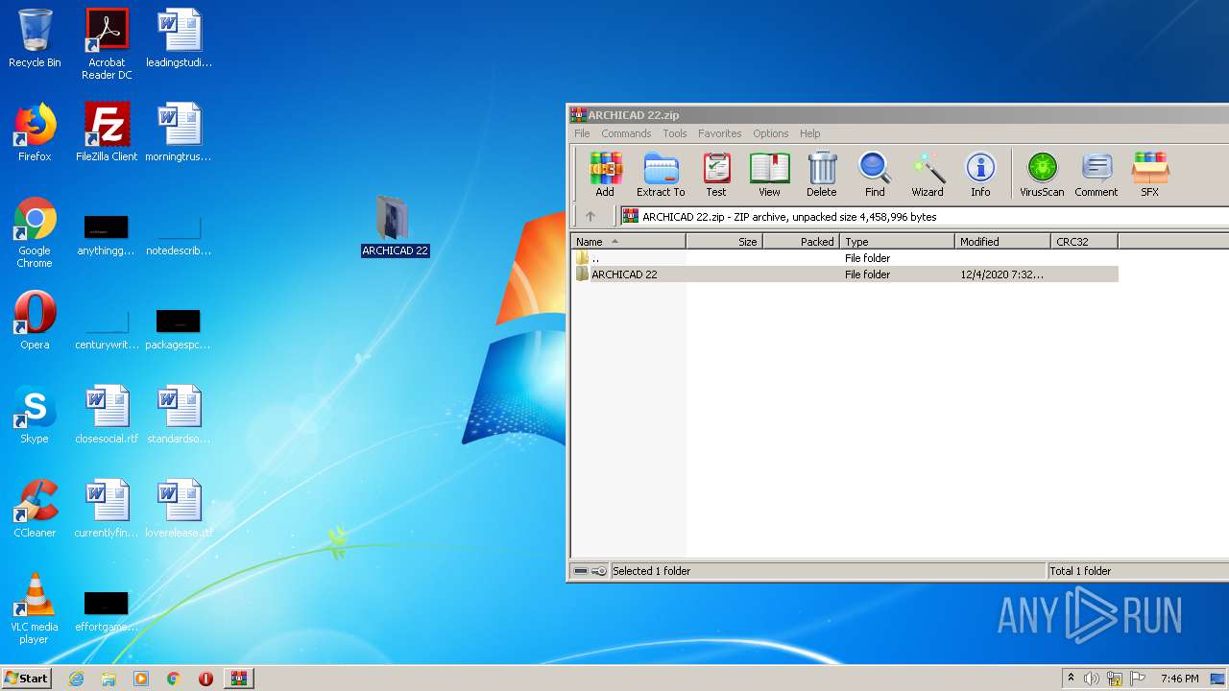The image size is (1229, 691).
Task: Launch the Wizard wand icon
Action: [x=928, y=175]
